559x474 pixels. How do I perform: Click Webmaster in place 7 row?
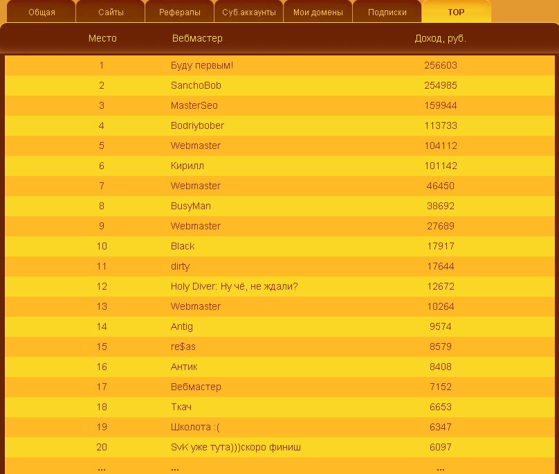click(195, 186)
